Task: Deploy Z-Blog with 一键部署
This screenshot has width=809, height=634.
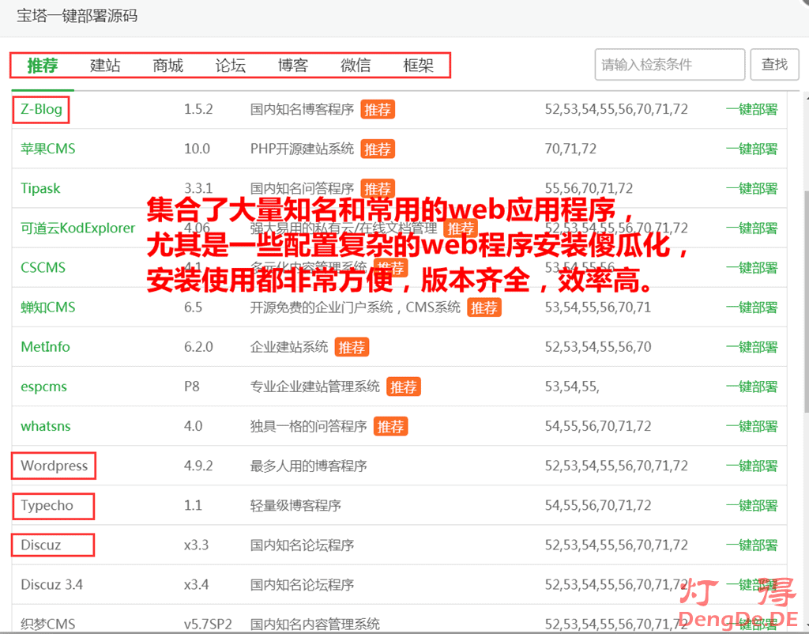Action: coord(751,109)
